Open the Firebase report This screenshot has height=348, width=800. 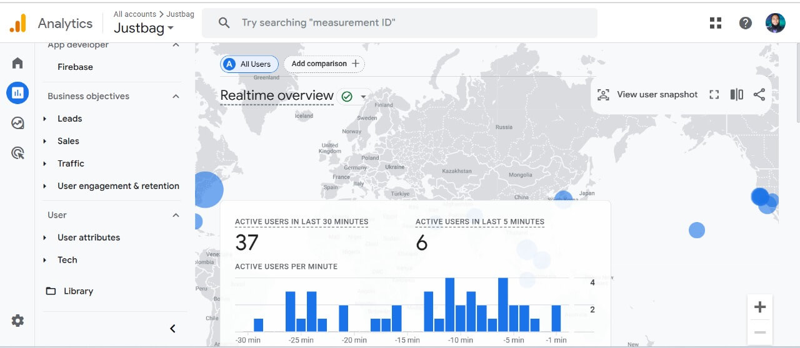(x=75, y=67)
